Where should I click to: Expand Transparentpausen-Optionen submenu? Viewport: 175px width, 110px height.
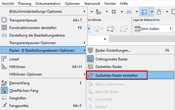(x=44, y=43)
